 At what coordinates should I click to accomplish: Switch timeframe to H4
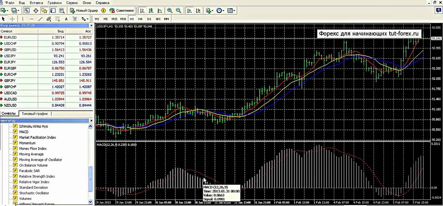pyautogui.click(x=140, y=19)
